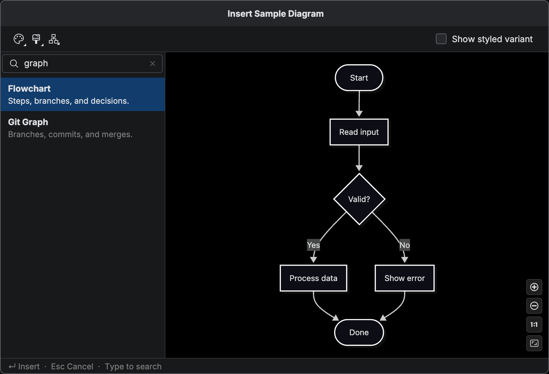Click the Esc Cancel hint in the footer
Screen dimensions: 549x374
point(72,367)
